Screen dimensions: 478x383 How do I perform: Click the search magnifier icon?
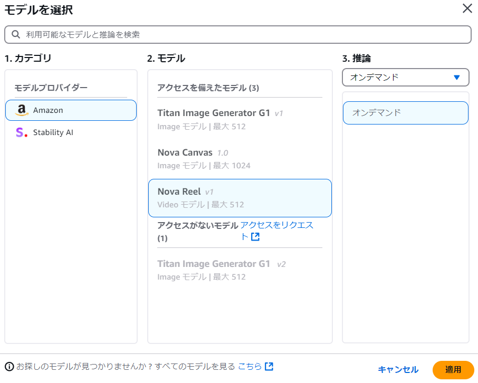16,34
